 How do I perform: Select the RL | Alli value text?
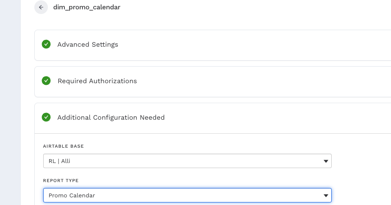click(59, 161)
